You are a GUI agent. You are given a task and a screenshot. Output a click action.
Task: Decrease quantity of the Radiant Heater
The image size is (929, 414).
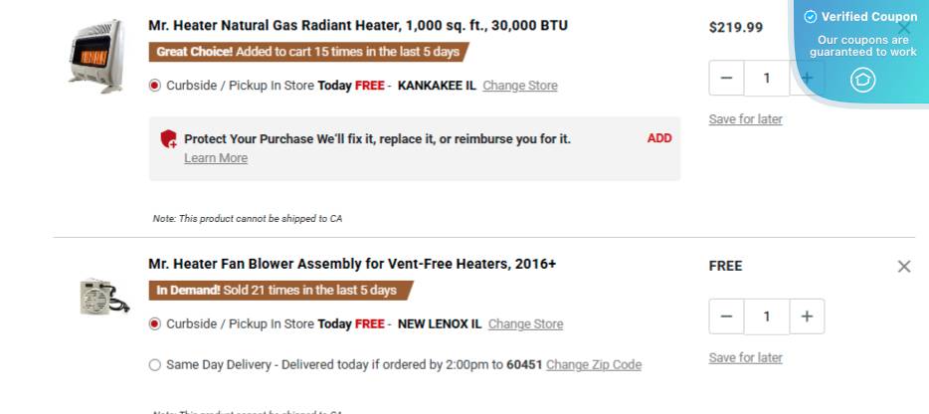[726, 78]
